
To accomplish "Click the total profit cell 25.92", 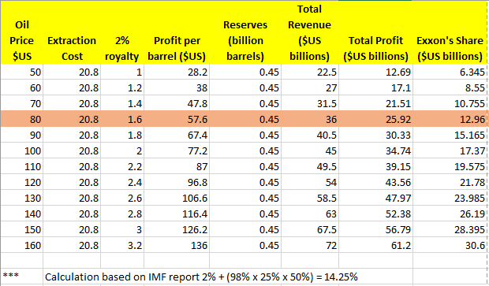I will point(375,119).
